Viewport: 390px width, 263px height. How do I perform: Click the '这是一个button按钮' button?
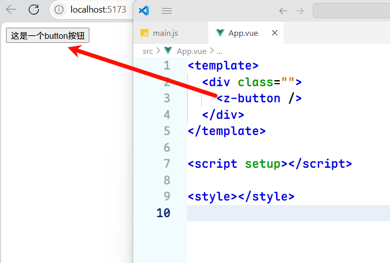47,35
